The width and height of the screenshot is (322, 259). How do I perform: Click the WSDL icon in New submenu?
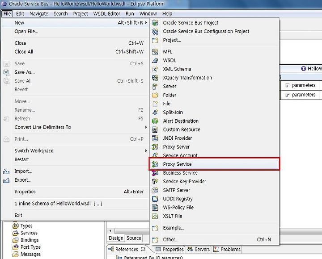point(155,60)
